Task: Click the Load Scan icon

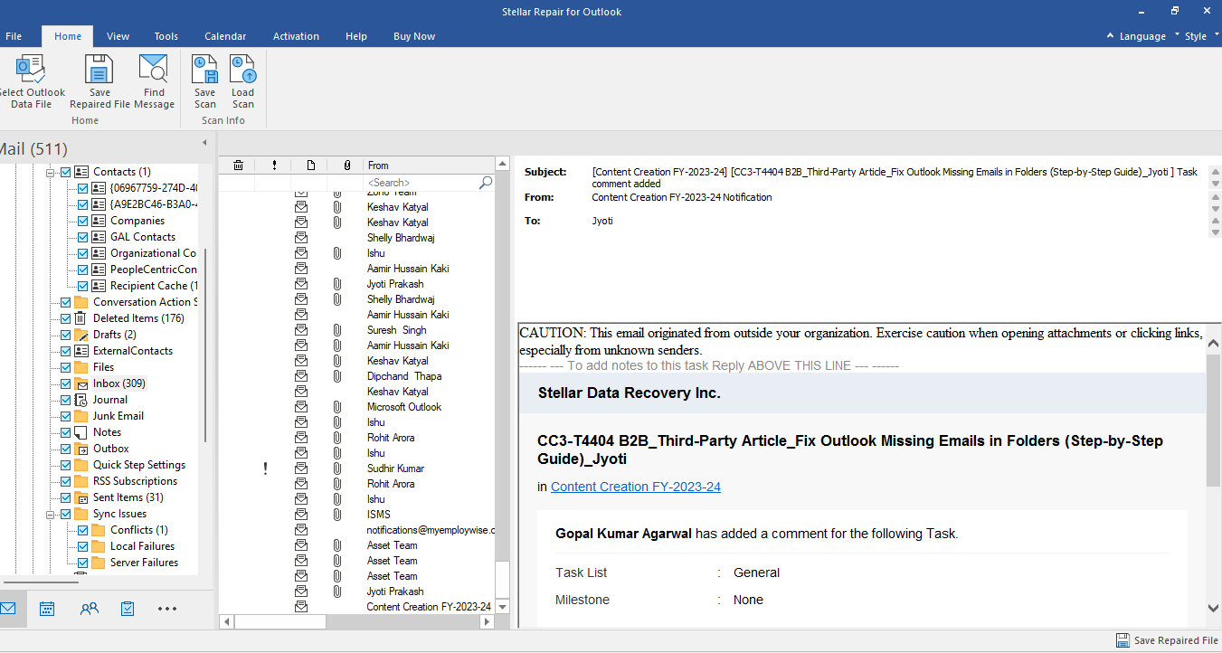Action: click(242, 71)
